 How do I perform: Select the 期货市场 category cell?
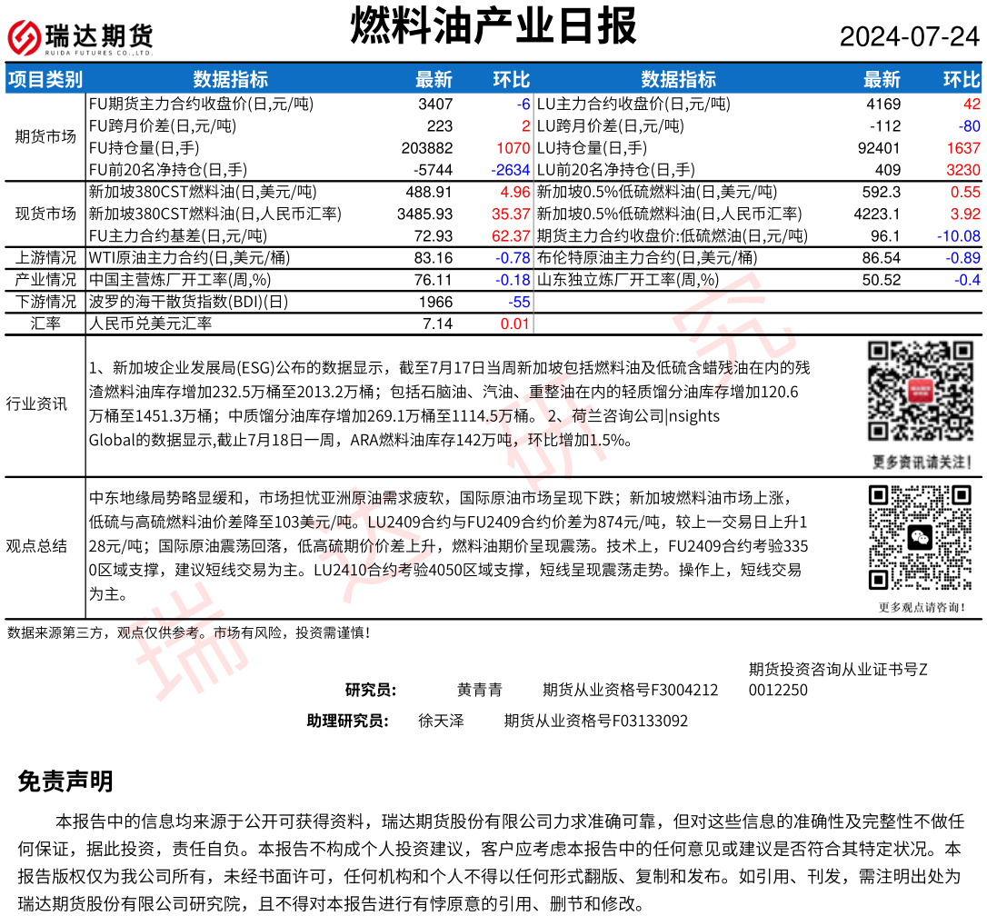pyautogui.click(x=45, y=137)
